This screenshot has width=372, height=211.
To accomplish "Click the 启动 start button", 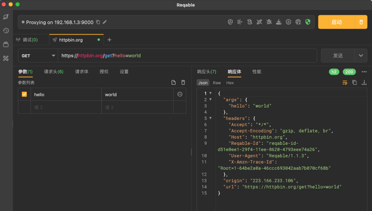I will (337, 22).
